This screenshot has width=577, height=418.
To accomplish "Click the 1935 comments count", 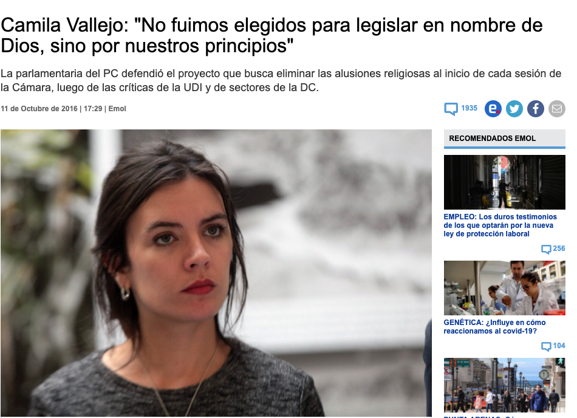I will tap(469, 108).
